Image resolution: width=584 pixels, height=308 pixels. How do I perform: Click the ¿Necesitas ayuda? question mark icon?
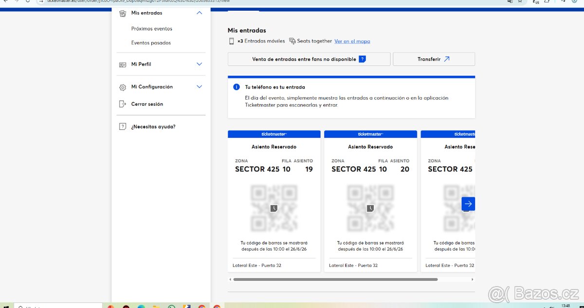coord(123,127)
